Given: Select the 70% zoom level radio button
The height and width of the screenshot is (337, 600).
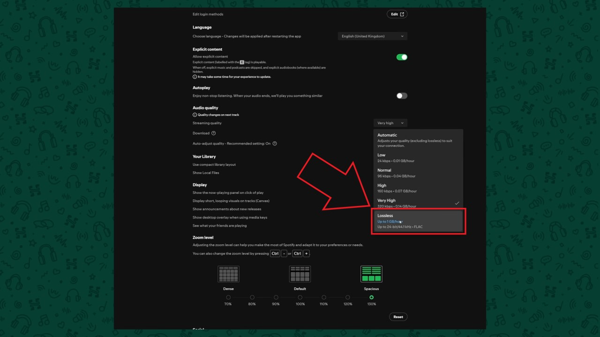Looking at the screenshot, I should pos(228,297).
